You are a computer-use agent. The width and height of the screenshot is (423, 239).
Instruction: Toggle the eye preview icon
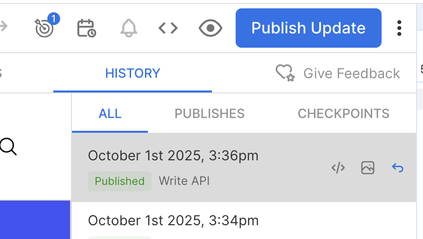pos(211,28)
